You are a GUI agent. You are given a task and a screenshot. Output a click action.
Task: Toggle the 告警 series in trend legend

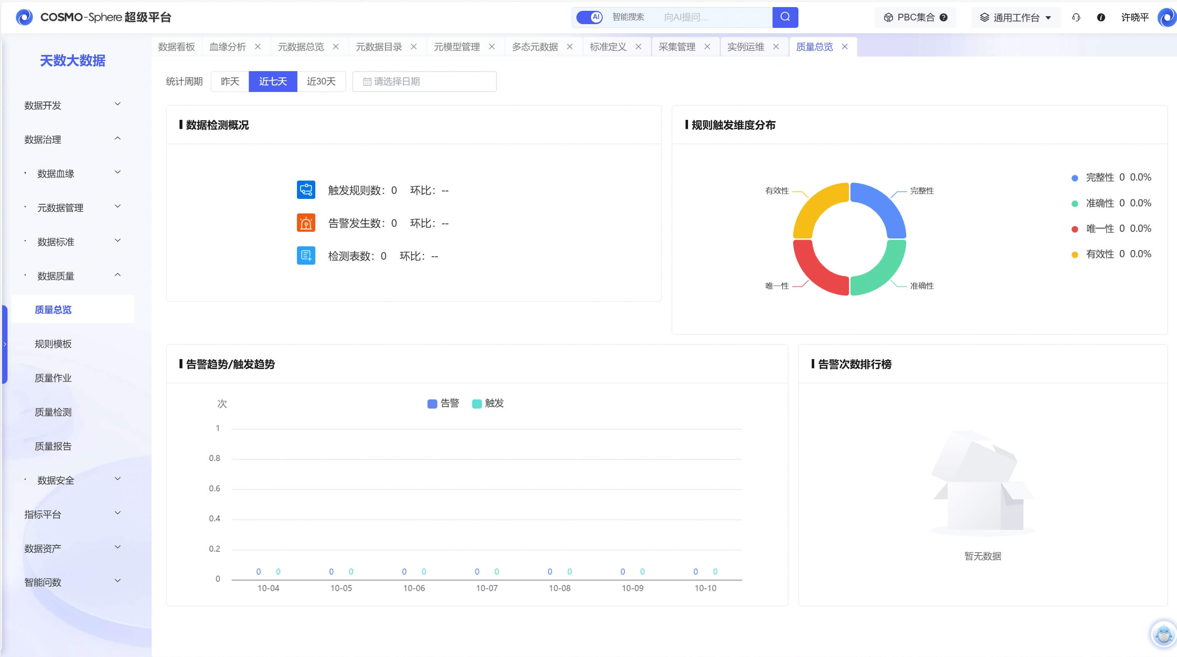[x=443, y=403]
